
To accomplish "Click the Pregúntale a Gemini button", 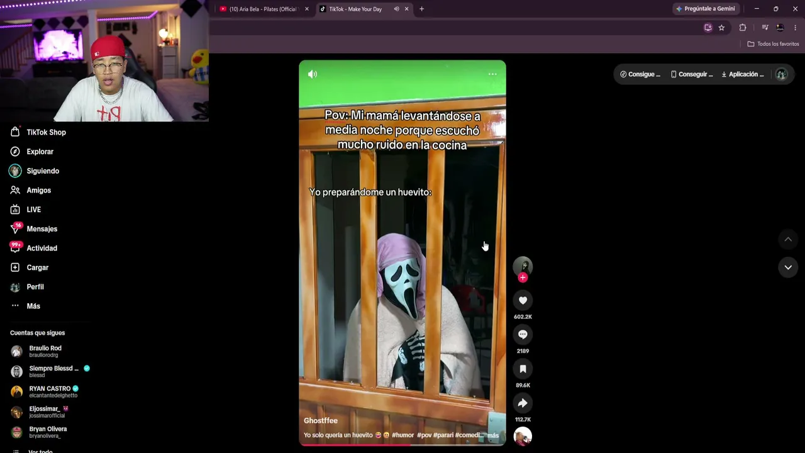I will tap(705, 9).
